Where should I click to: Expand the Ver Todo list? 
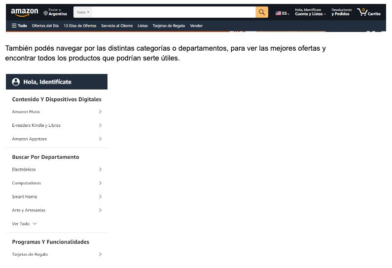[24, 224]
